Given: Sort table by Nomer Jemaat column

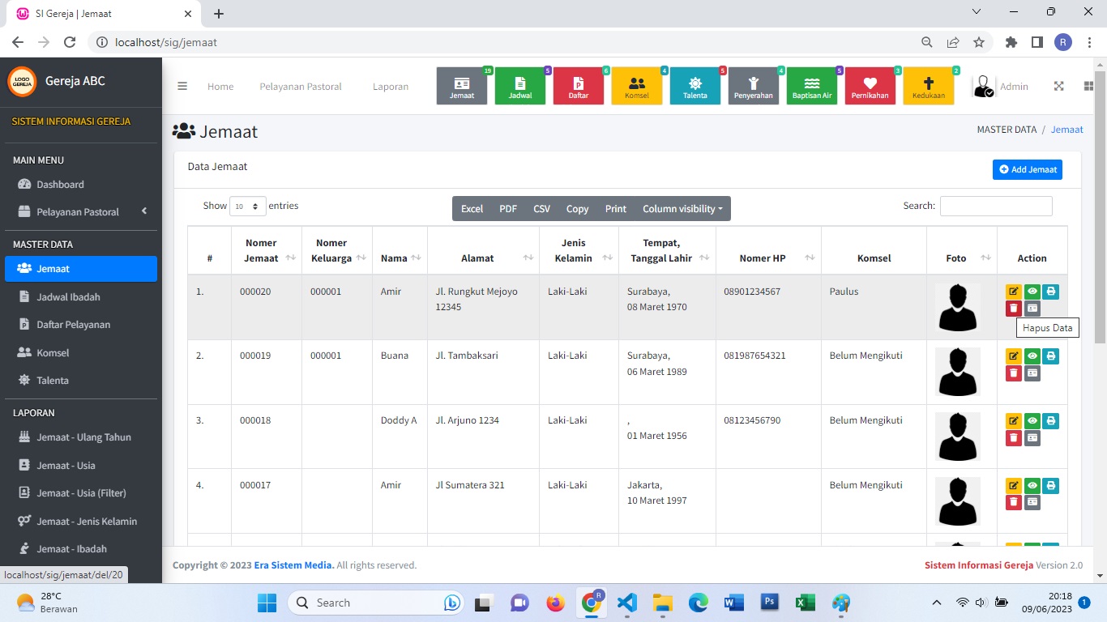Looking at the screenshot, I should (262, 250).
